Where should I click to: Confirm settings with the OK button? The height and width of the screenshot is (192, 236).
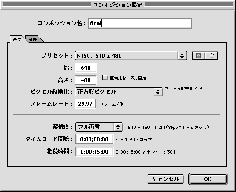tap(208, 179)
